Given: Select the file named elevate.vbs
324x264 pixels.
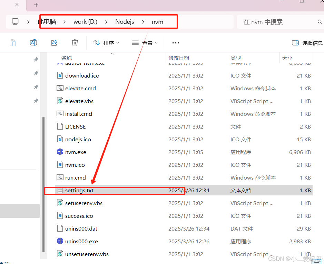Looking at the screenshot, I should 79,101.
